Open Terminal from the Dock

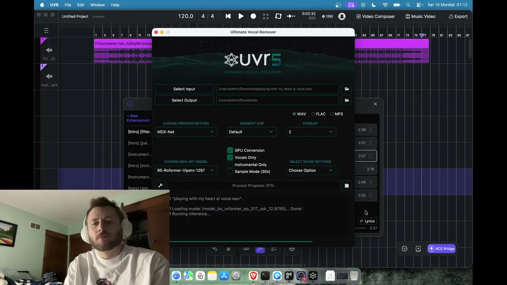(265, 276)
